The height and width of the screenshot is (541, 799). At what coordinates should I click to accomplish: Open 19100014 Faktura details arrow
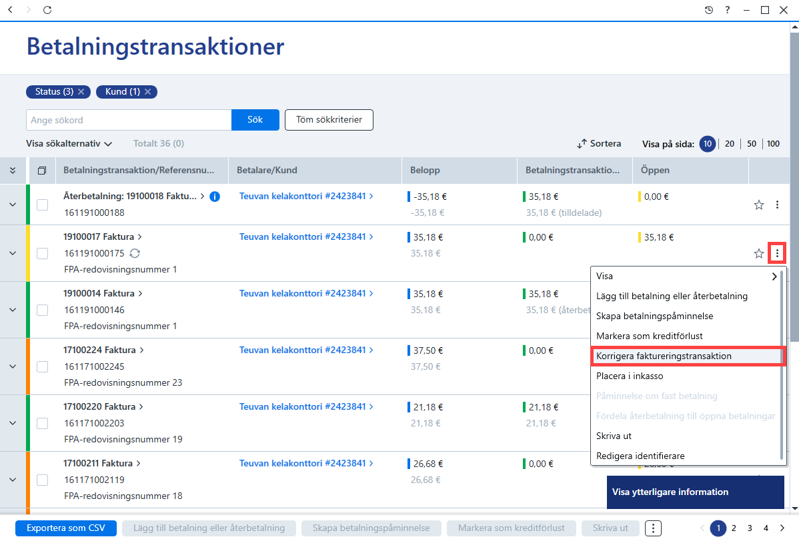(x=140, y=294)
